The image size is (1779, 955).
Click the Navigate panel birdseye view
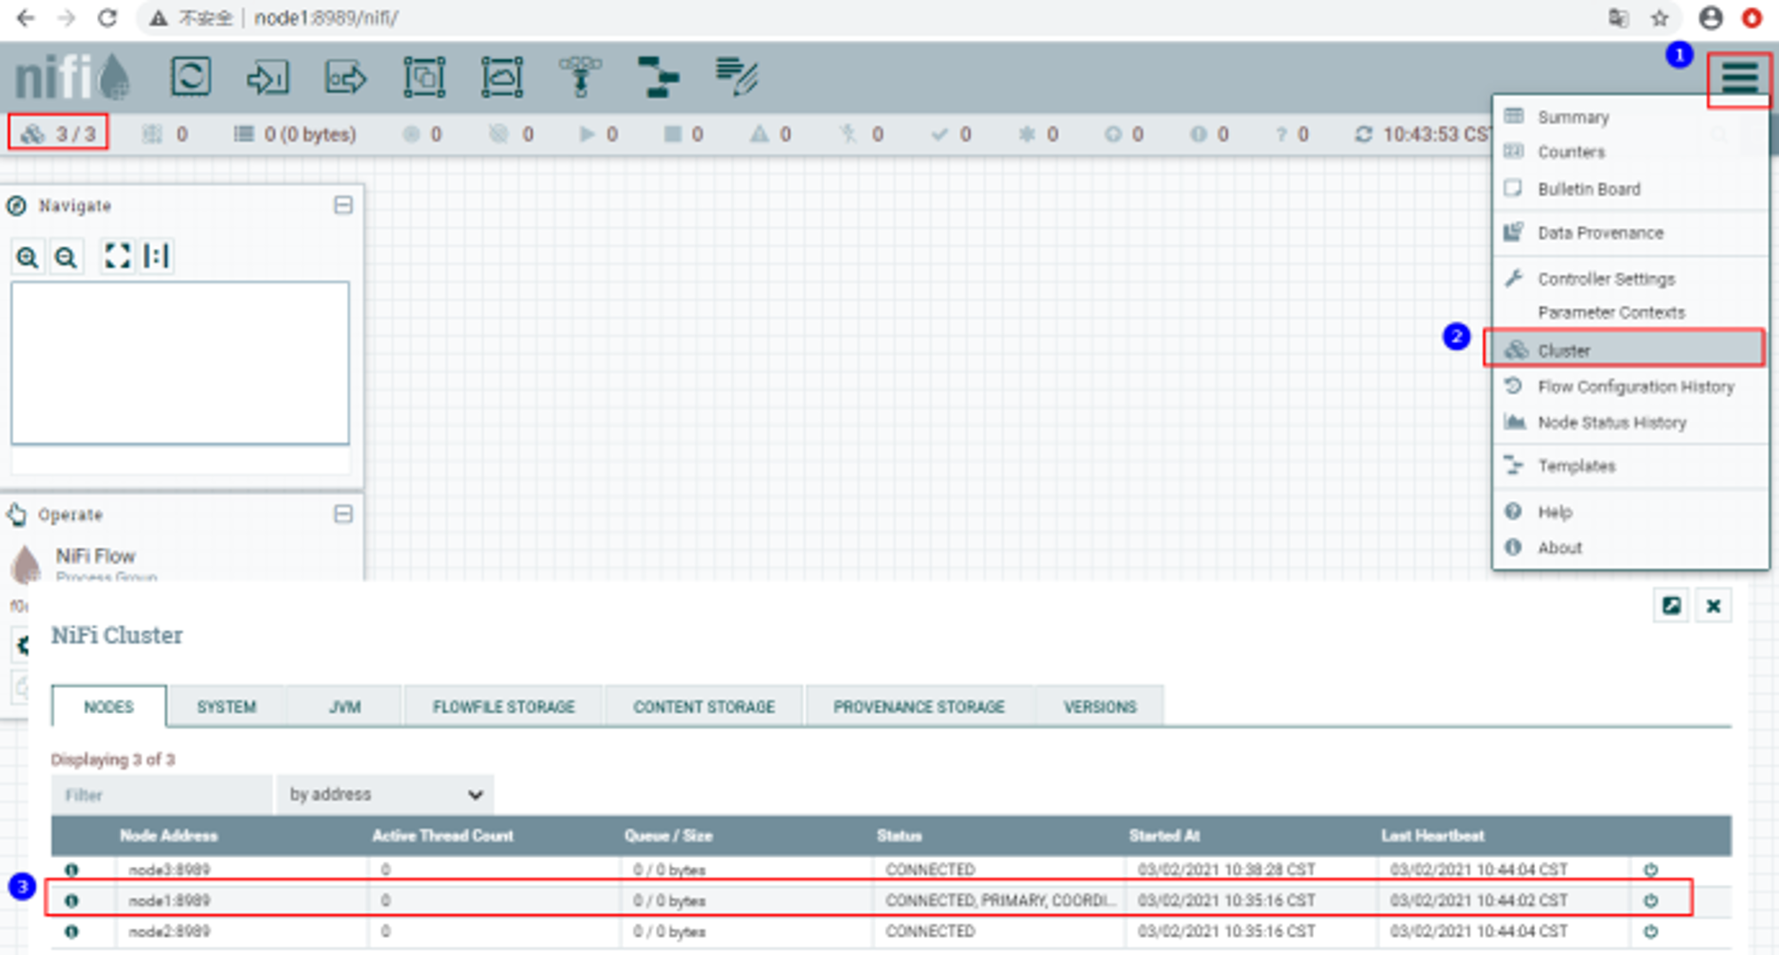point(180,363)
